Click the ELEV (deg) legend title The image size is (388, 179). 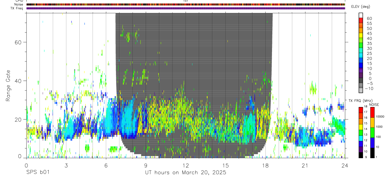click(361, 6)
